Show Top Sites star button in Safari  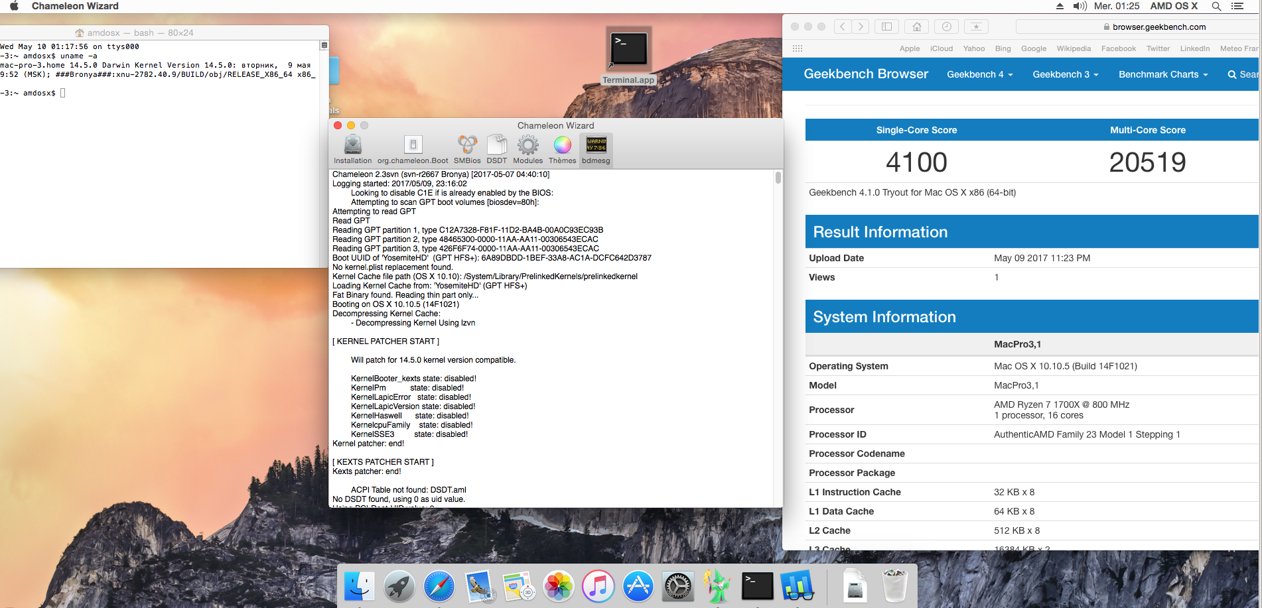tap(976, 27)
